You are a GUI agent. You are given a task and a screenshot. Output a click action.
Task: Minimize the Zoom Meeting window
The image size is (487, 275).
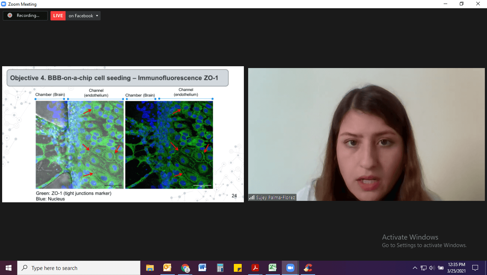click(445, 4)
